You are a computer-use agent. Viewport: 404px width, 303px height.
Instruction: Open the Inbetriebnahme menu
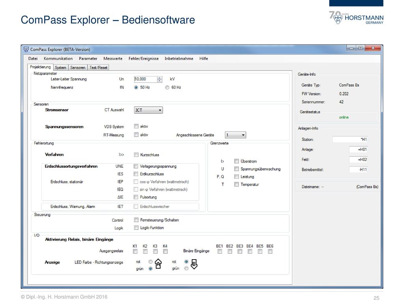[179, 58]
